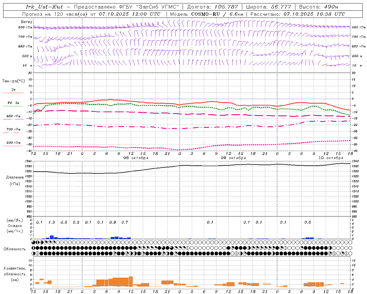This screenshot has height=294, width=367.
Task: Click the '0.9' precipitation amount
Action: point(113,222)
